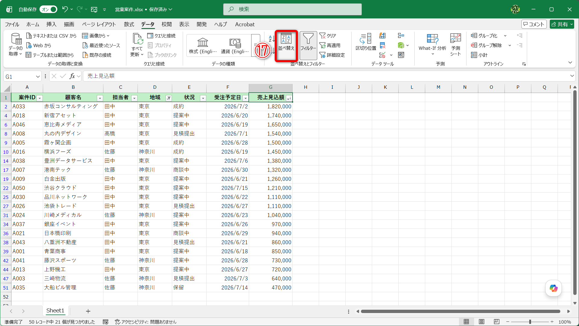Switch to 挿入 tab

tap(51, 24)
